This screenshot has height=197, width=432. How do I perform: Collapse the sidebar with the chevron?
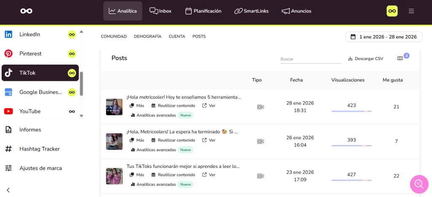coord(8,190)
